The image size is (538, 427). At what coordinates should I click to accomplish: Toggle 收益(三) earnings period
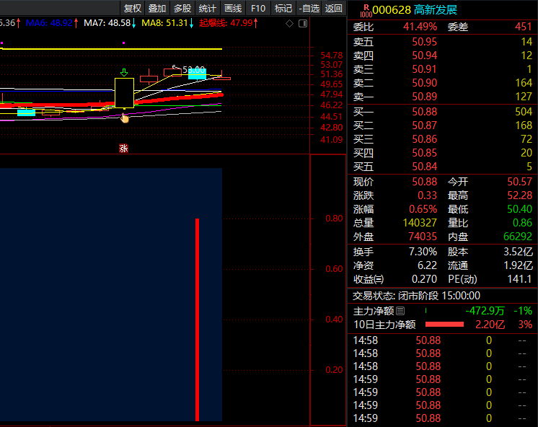[x=369, y=279]
